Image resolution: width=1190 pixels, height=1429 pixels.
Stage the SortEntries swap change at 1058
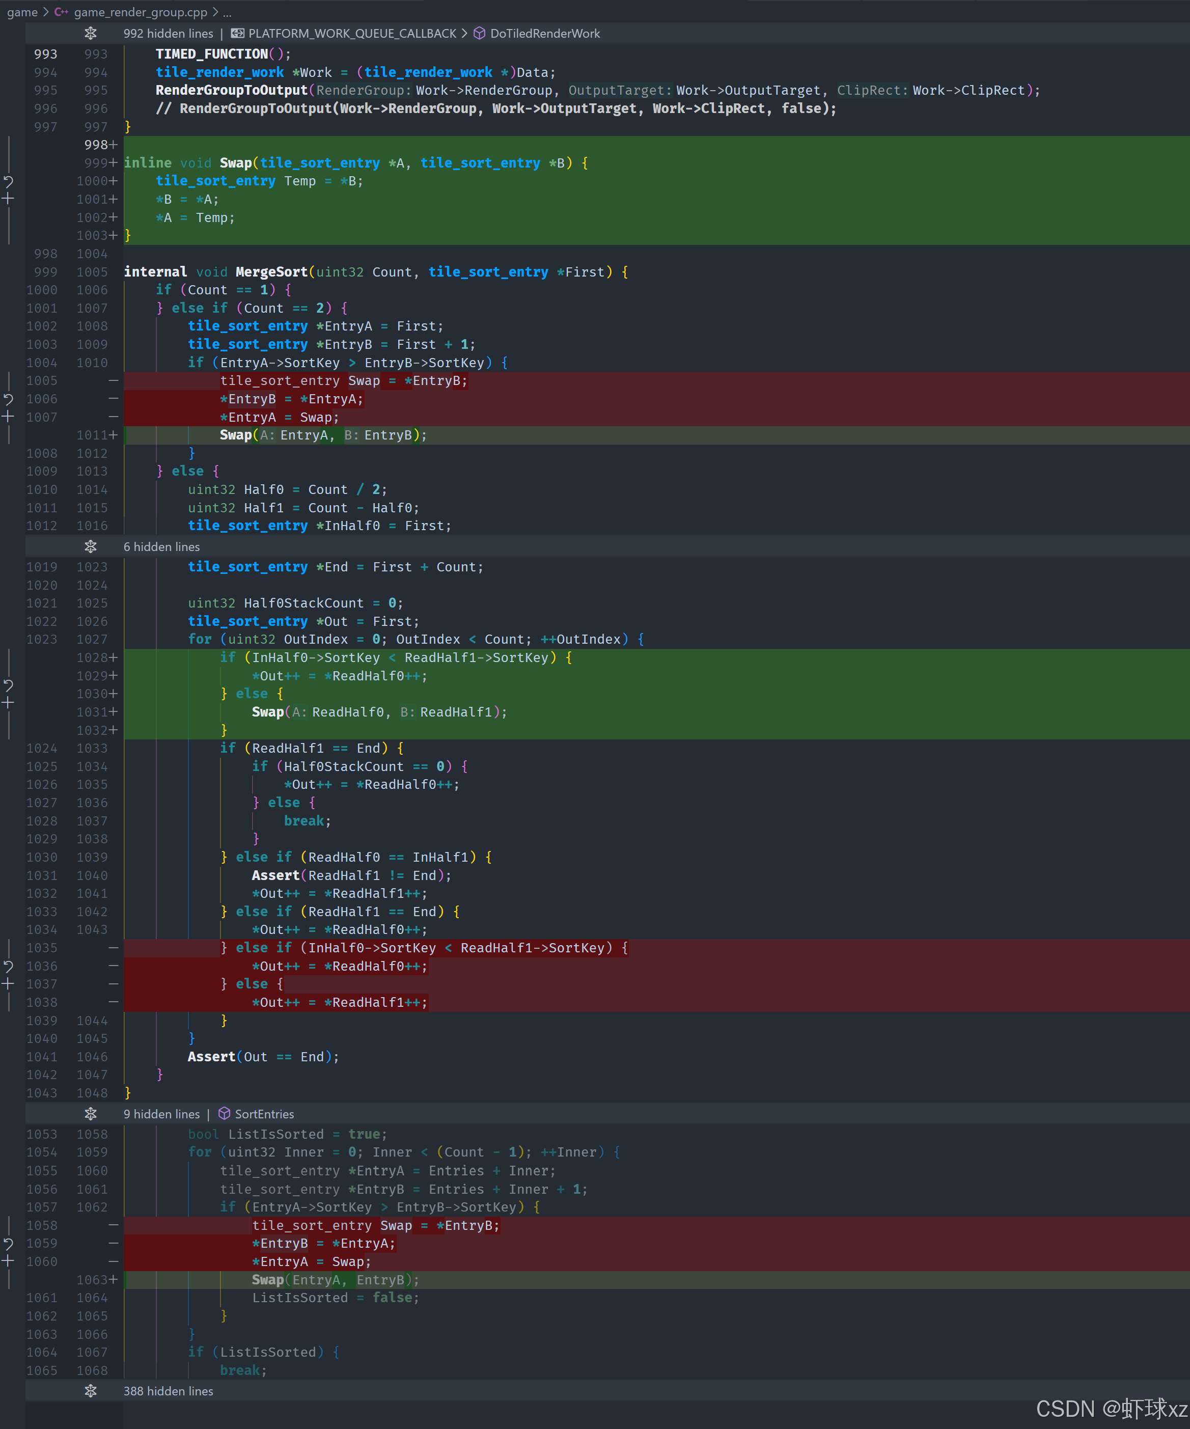tap(8, 1261)
